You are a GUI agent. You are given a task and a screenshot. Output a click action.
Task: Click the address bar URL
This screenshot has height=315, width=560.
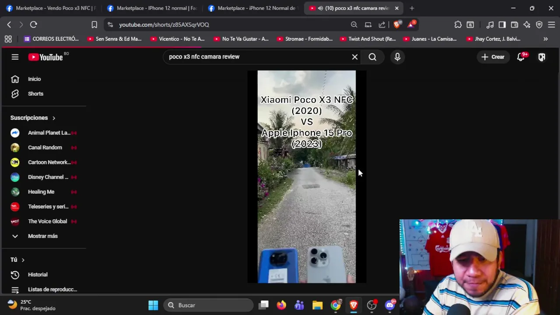pyautogui.click(x=164, y=25)
